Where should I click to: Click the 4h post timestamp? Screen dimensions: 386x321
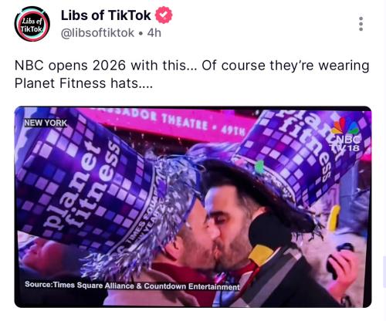154,33
